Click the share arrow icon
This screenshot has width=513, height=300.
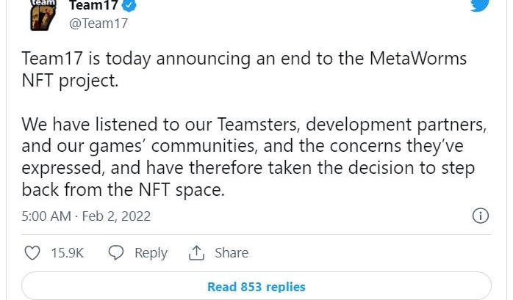196,253
